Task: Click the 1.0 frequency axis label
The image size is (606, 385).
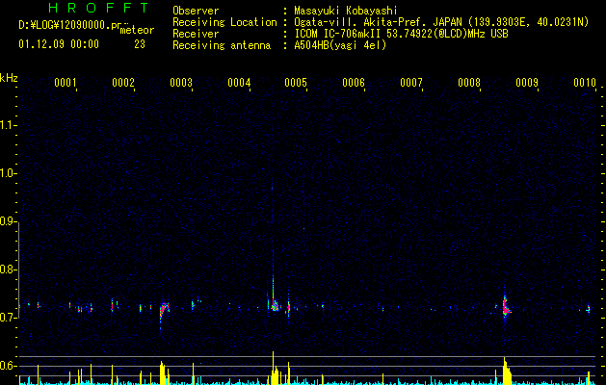Action: point(8,173)
